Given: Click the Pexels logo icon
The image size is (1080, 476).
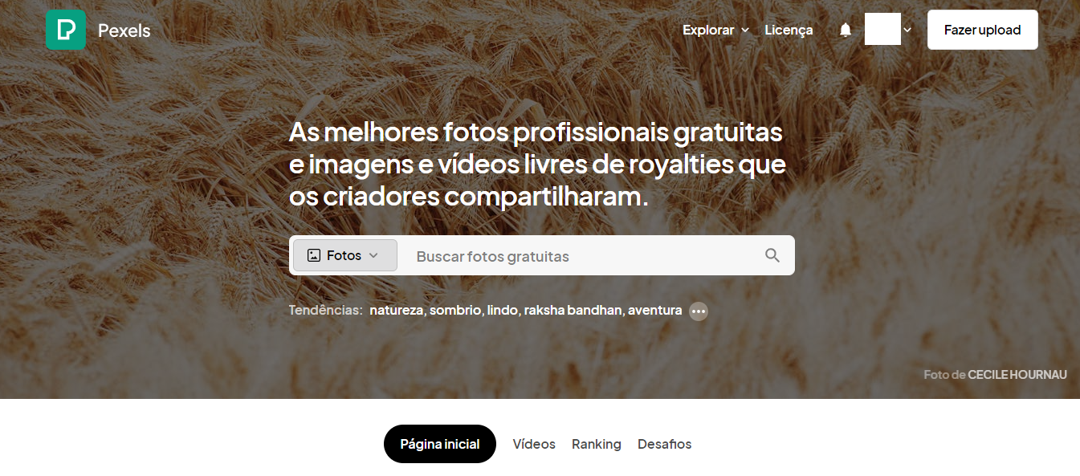Looking at the screenshot, I should point(66,29).
